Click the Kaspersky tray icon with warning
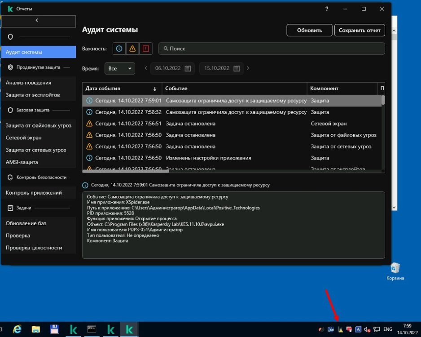The image size is (421, 337). (340, 329)
